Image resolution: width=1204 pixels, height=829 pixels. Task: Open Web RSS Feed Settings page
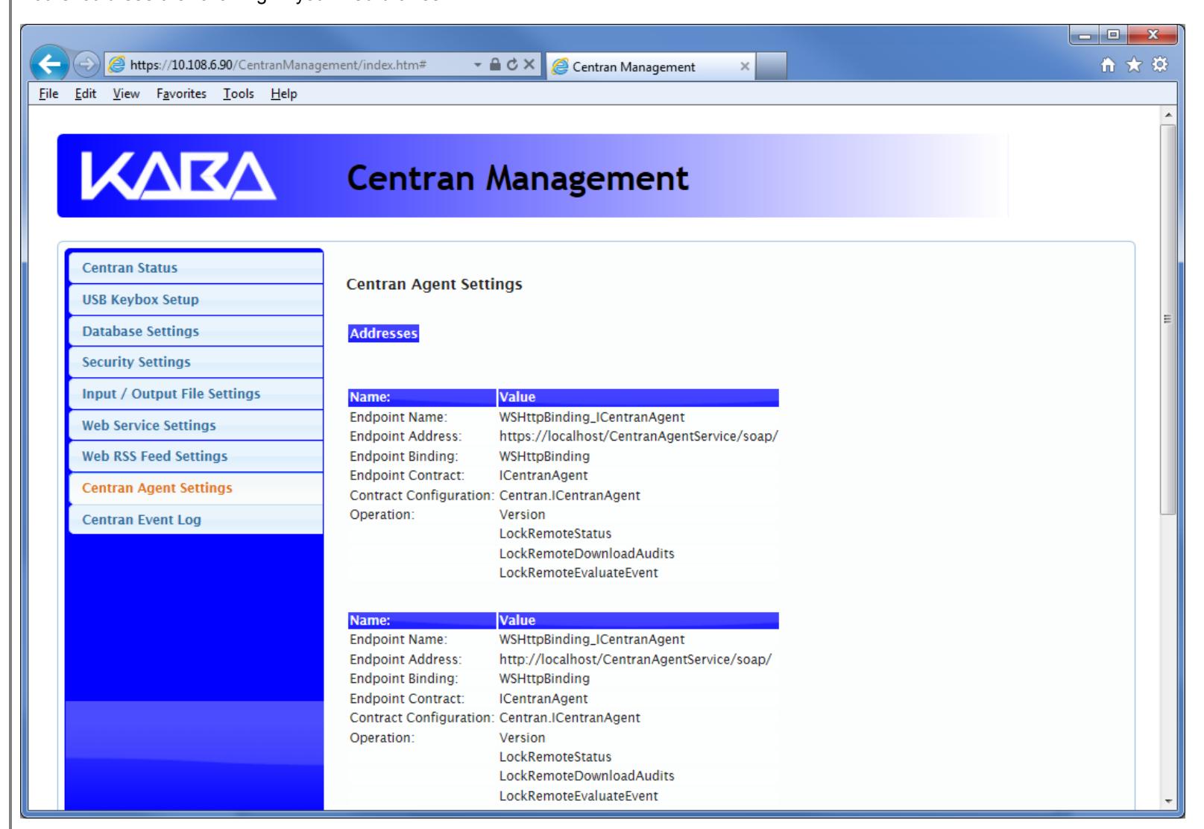[196, 456]
